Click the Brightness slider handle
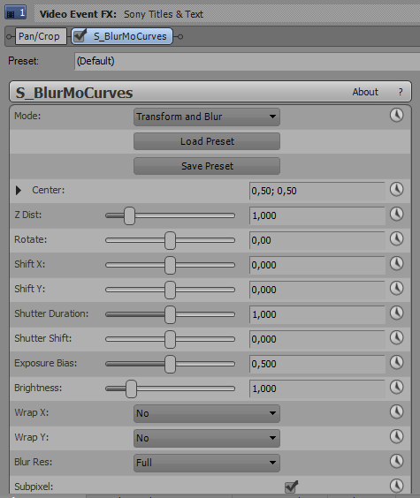Image resolution: width=420 pixels, height=498 pixels. point(131,389)
